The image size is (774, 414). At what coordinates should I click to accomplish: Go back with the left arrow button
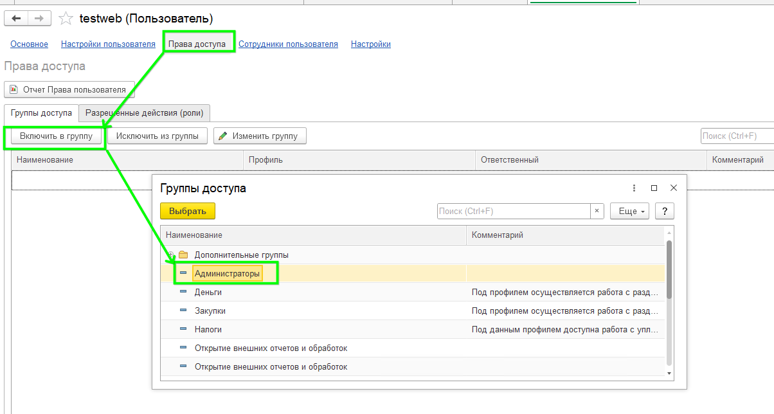[16, 19]
